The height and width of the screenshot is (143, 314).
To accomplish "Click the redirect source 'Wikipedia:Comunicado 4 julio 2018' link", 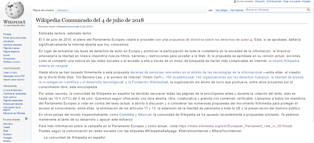I will click(x=74, y=27).
